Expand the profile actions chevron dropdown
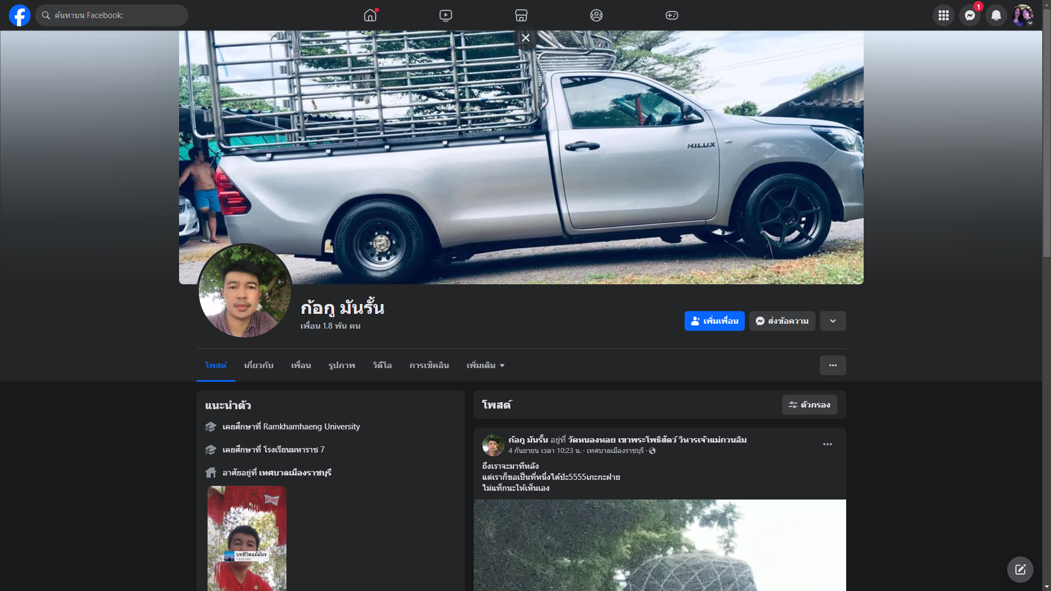The height and width of the screenshot is (591, 1051). click(x=833, y=321)
